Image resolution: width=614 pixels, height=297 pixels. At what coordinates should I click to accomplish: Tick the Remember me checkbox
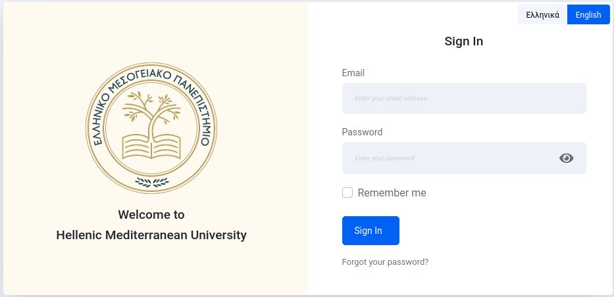pyautogui.click(x=347, y=193)
